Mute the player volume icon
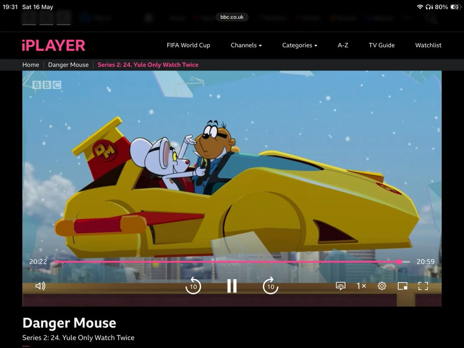Viewport: 464px width, 348px height. click(40, 286)
